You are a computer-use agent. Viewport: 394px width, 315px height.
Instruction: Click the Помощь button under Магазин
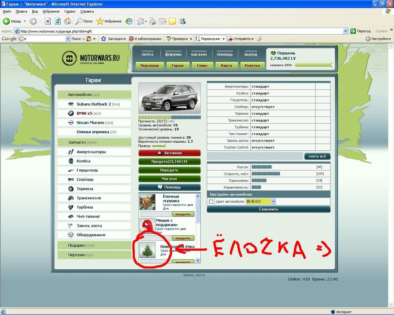coord(169,187)
